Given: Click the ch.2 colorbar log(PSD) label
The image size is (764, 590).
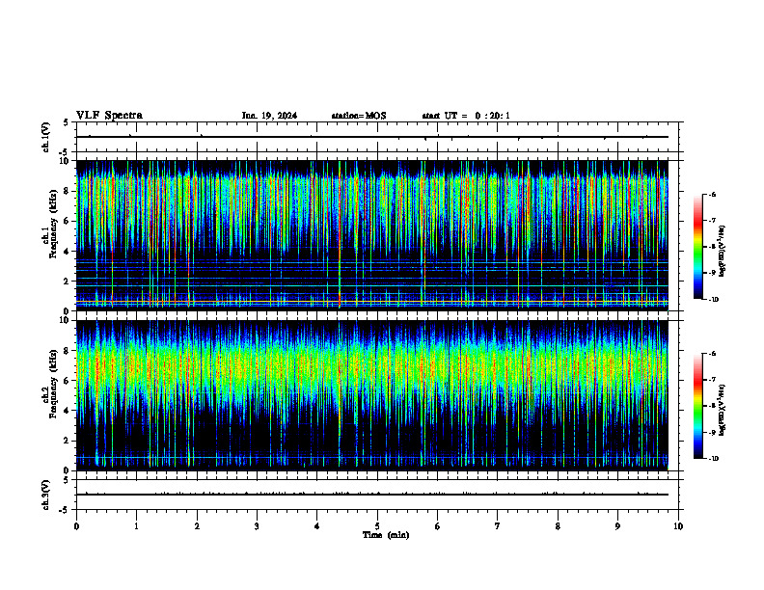Looking at the screenshot, I should click(x=723, y=411).
